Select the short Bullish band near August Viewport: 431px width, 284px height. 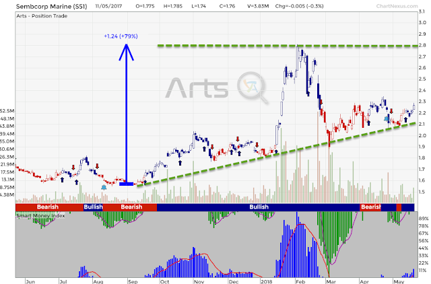(93, 207)
